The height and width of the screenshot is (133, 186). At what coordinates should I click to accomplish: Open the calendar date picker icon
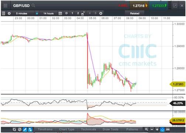click(x=60, y=13)
